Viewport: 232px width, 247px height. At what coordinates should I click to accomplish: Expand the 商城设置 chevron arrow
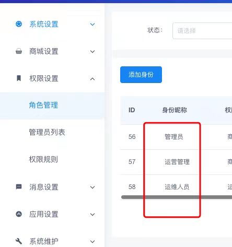92,52
